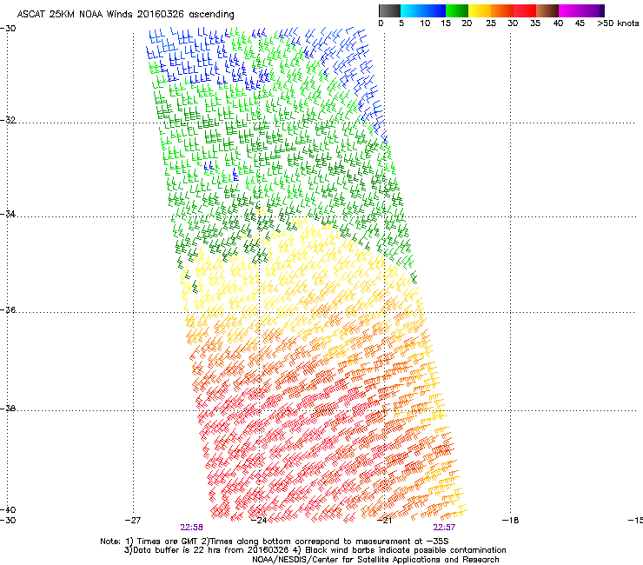Click the cyan-blue 5-15 knots legend swatch

pyautogui.click(x=423, y=10)
